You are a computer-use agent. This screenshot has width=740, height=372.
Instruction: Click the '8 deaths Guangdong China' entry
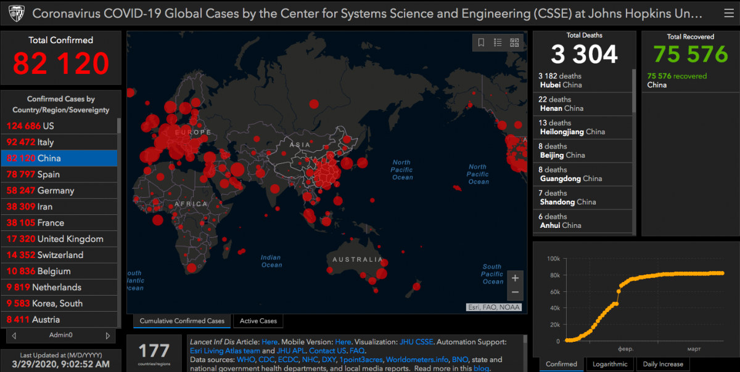583,174
